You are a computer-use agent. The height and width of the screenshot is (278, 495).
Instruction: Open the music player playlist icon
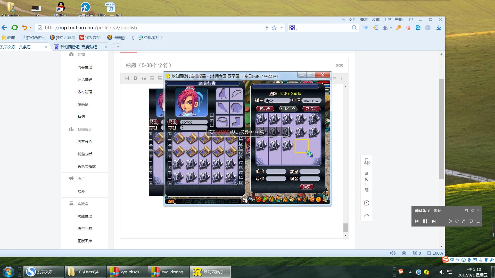pos(478,221)
